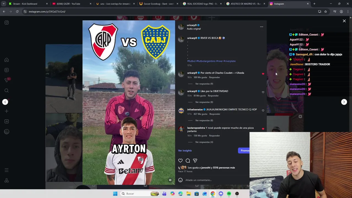Viewport: 352px width, 198px height.
Task: Like the "Like por la OBJETIVIDAD" comment
Action: click(263, 92)
